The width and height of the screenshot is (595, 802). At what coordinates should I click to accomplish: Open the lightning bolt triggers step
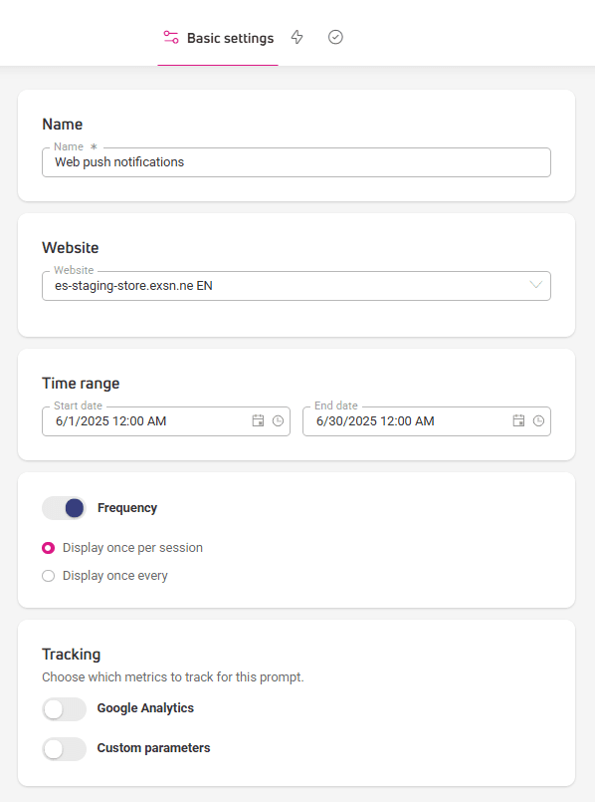297,37
